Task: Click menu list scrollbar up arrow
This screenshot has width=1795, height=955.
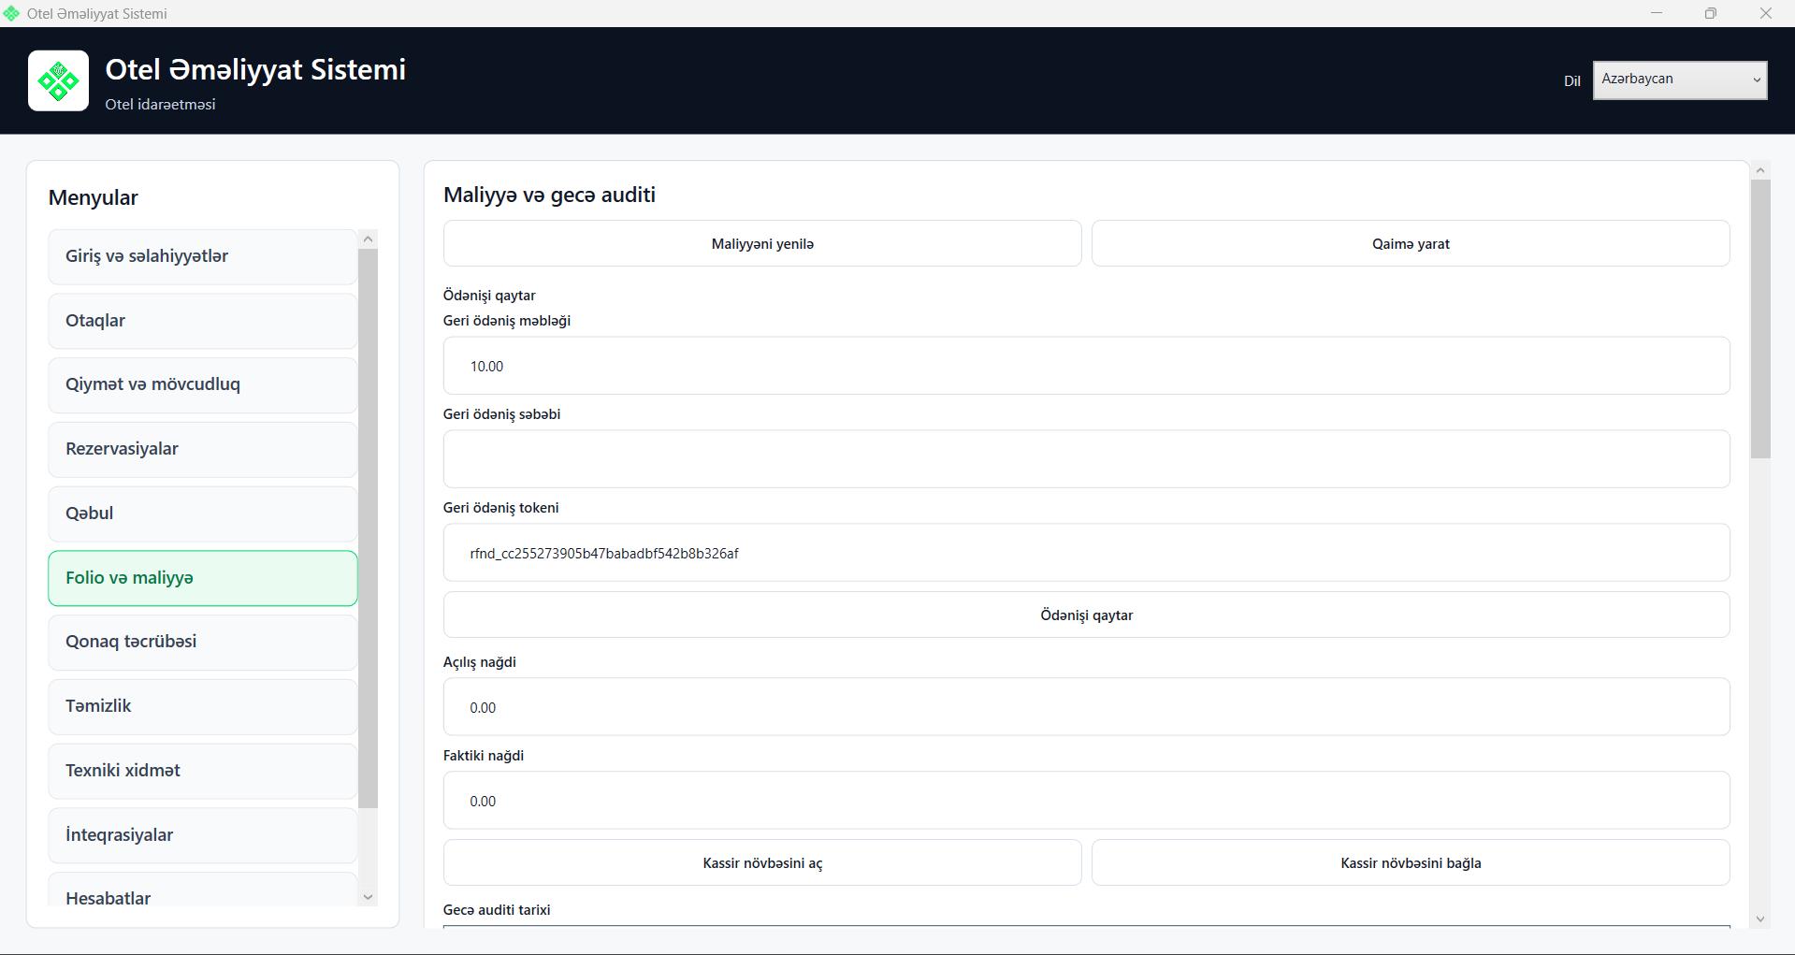Action: 368,239
